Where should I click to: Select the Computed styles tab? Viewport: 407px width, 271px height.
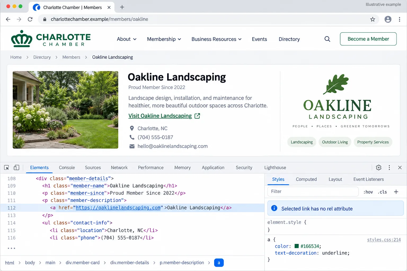[306, 179]
